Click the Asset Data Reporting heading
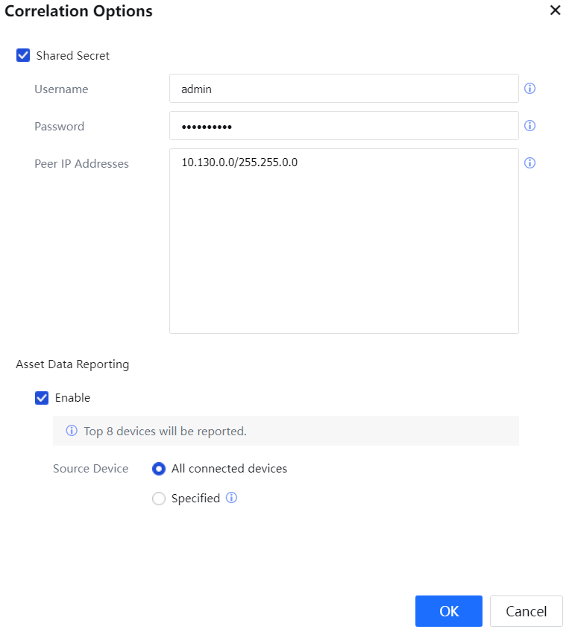 [72, 364]
